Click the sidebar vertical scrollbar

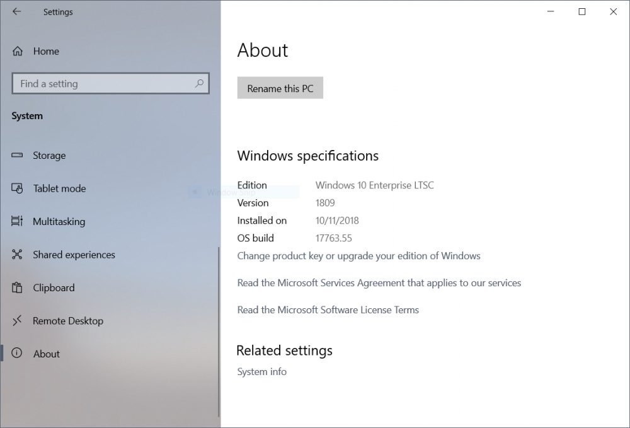(x=219, y=332)
